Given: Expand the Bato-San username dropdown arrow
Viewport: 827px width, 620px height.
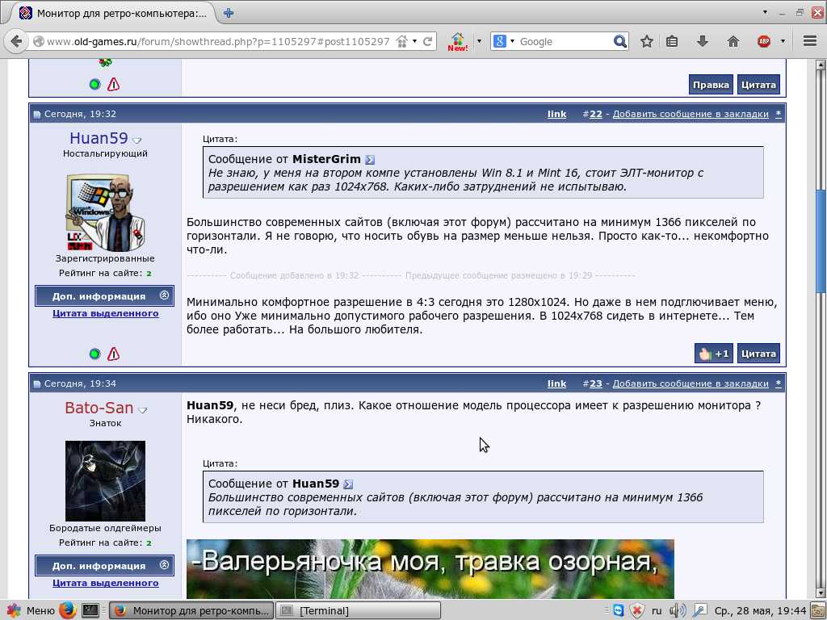Looking at the screenshot, I should pyautogui.click(x=142, y=410).
